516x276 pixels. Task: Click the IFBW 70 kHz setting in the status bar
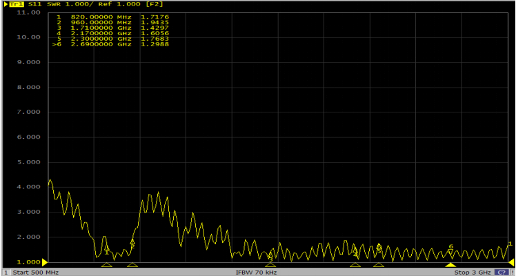click(256, 273)
